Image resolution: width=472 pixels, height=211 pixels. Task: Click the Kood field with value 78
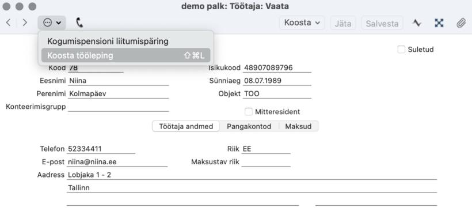96,68
